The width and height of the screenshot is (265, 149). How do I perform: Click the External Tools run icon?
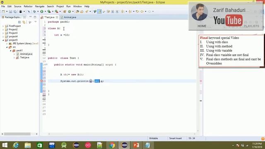click(x=56, y=12)
